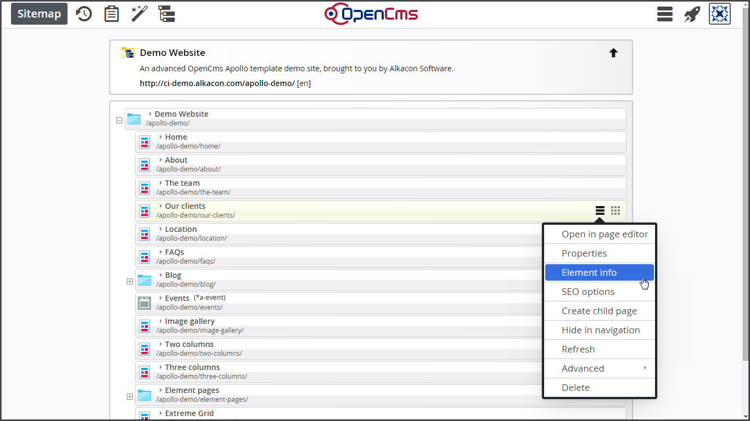This screenshot has height=421, width=750.
Task: Click the Demo Website root folder icon
Action: tap(134, 119)
